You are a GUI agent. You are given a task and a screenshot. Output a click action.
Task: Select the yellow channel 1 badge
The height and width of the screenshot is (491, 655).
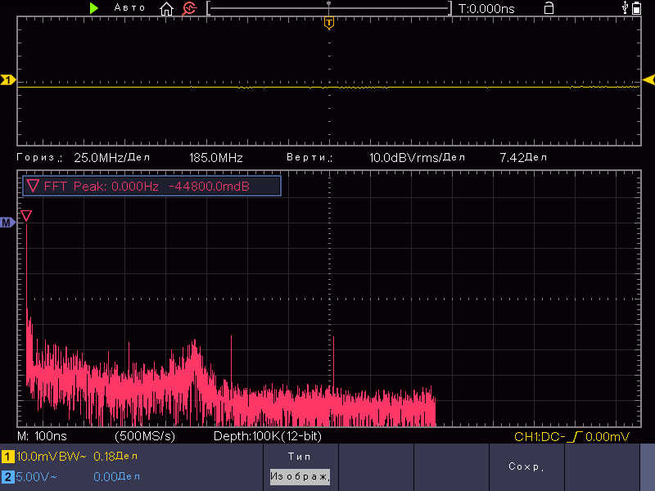(7, 457)
